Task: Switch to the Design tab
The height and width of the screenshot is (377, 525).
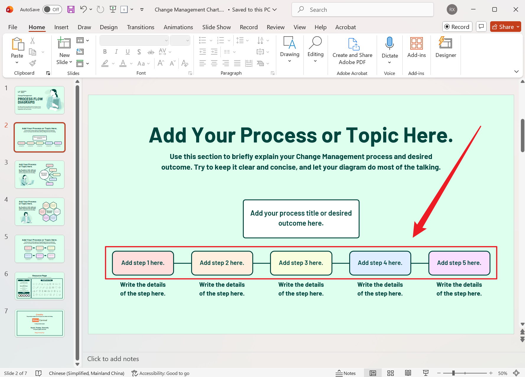Action: pos(108,27)
